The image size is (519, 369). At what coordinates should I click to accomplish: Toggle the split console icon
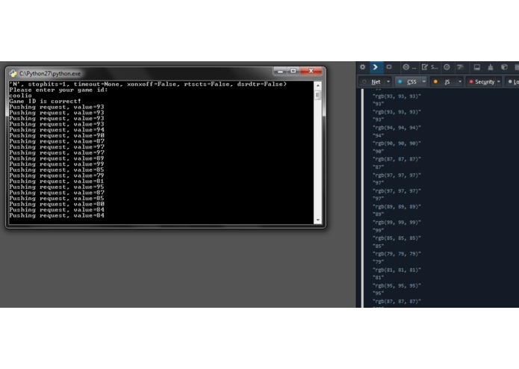coord(477,67)
